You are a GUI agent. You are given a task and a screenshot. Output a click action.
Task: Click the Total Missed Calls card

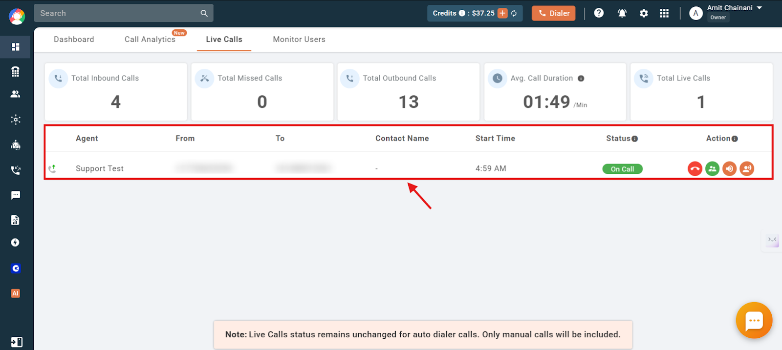coord(262,92)
